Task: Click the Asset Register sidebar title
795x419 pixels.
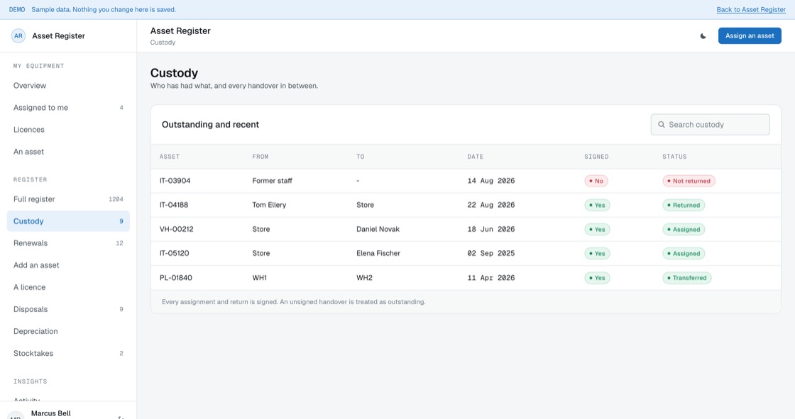Action: (58, 36)
